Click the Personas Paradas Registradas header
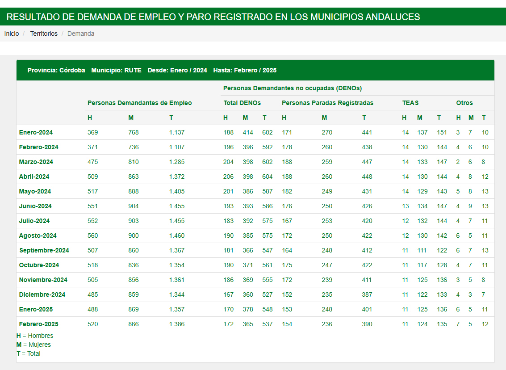The image size is (506, 370). point(327,103)
